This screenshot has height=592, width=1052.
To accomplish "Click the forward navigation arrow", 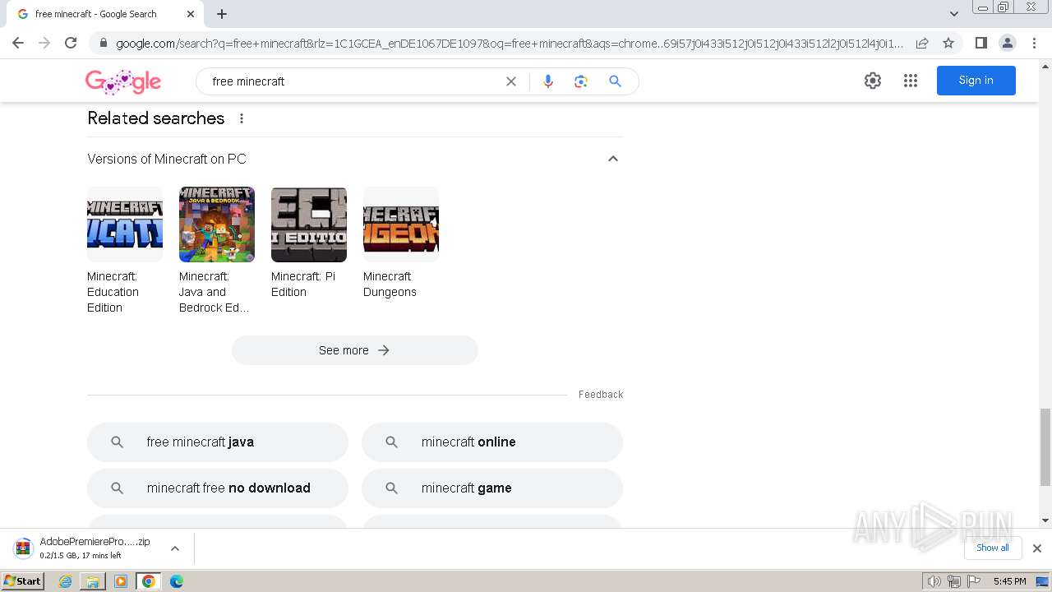I will [44, 43].
